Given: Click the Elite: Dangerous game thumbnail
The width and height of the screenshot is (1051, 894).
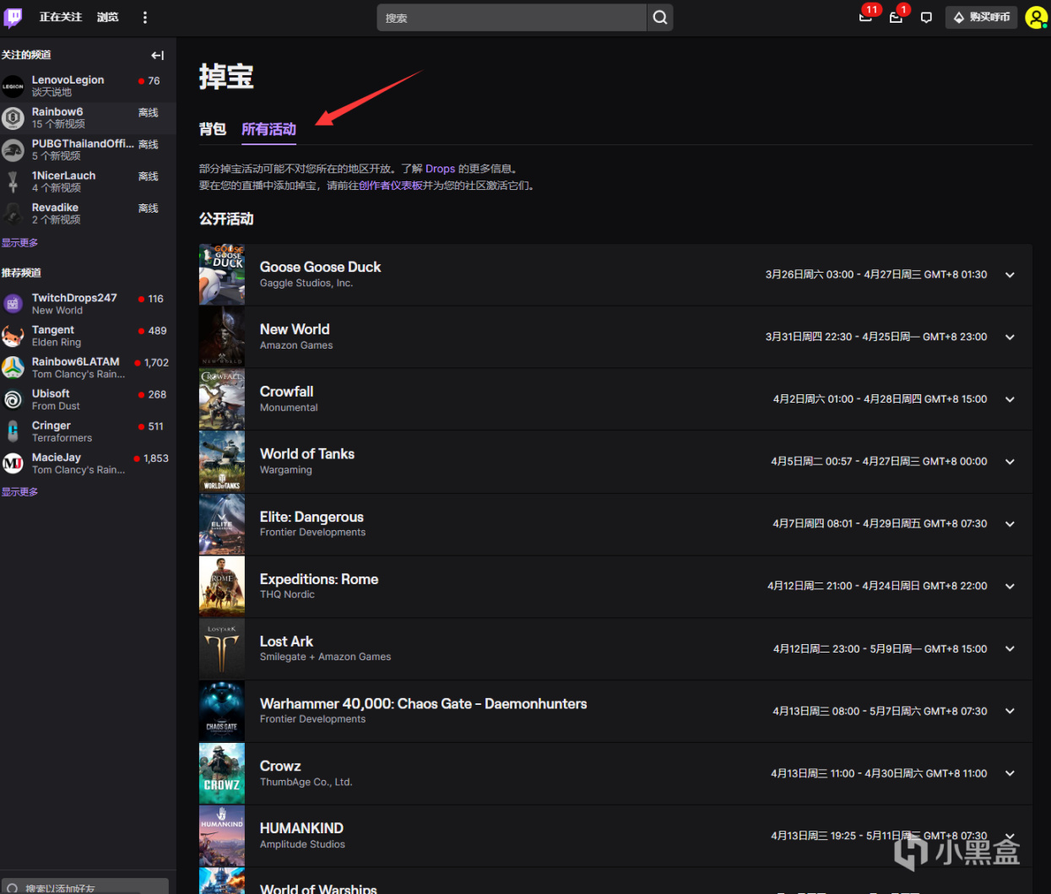Looking at the screenshot, I should pos(222,524).
